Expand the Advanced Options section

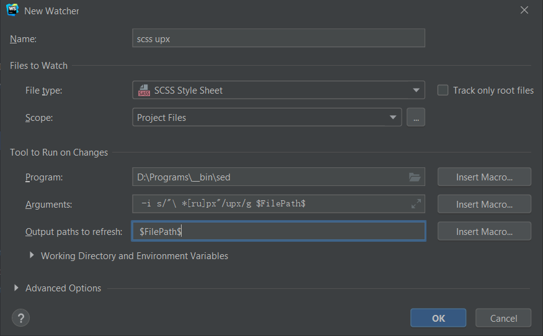[17, 288]
